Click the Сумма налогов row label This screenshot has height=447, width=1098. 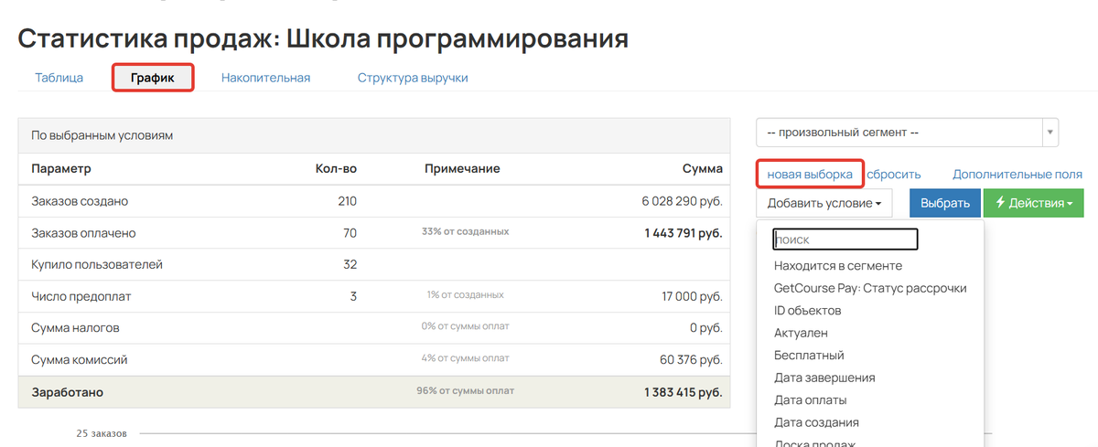pyautogui.click(x=75, y=327)
